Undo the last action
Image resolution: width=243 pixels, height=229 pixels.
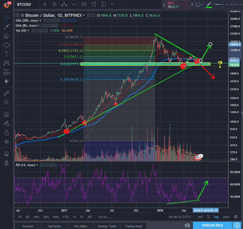coord(113,4)
